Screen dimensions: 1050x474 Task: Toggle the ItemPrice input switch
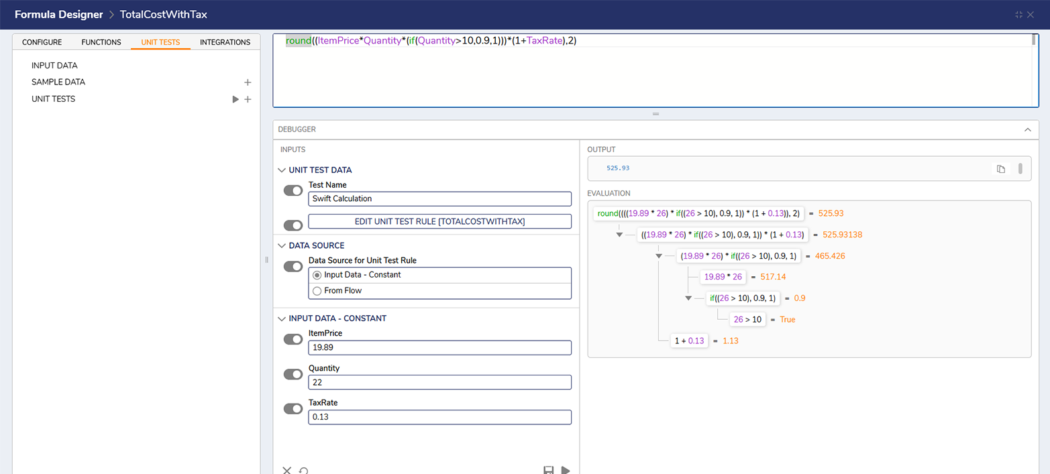pyautogui.click(x=293, y=339)
